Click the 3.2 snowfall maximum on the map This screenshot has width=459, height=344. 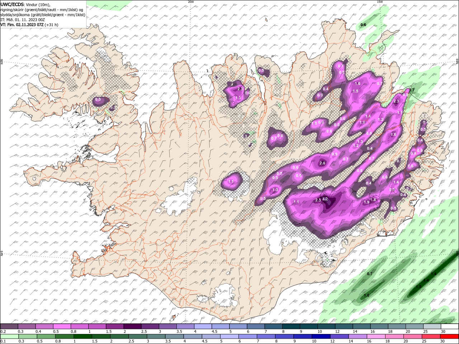(325, 199)
